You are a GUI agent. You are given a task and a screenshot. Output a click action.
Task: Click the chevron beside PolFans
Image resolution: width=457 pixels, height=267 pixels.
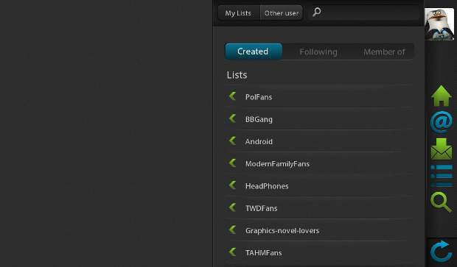click(232, 96)
